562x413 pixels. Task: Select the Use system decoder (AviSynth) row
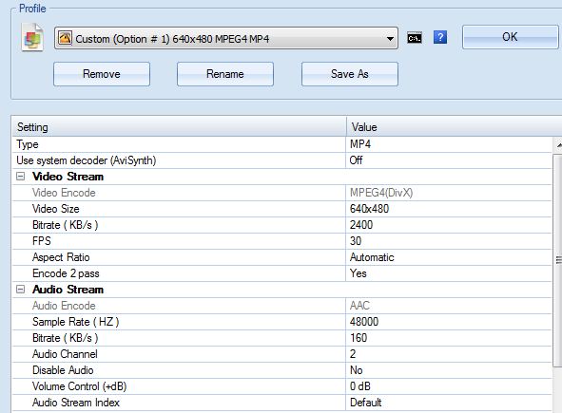point(281,160)
